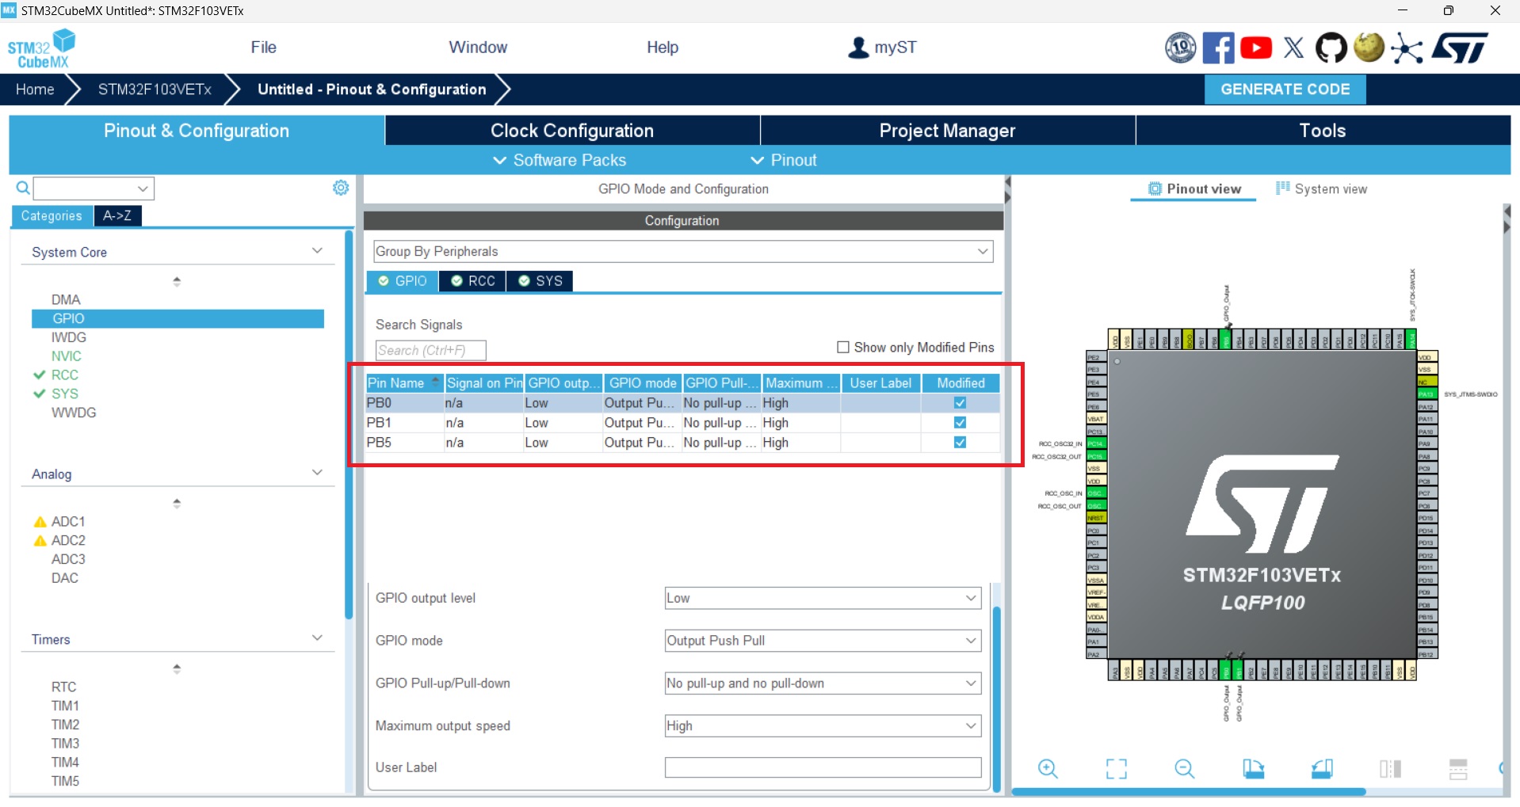Click the GENERATE CODE button
The width and height of the screenshot is (1520, 807).
coord(1285,89)
